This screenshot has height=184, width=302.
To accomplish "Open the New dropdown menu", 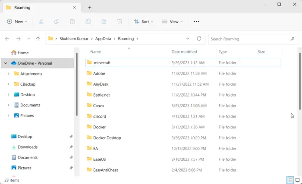I will [x=17, y=22].
